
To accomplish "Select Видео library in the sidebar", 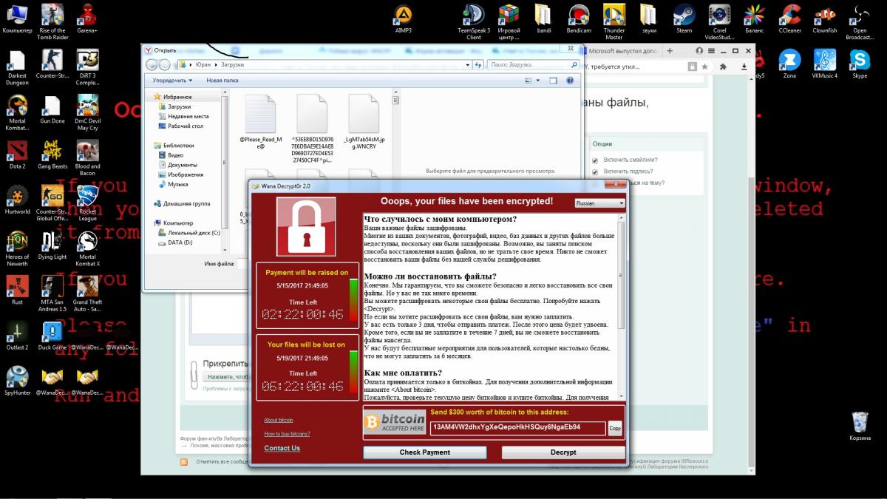I will pyautogui.click(x=171, y=155).
